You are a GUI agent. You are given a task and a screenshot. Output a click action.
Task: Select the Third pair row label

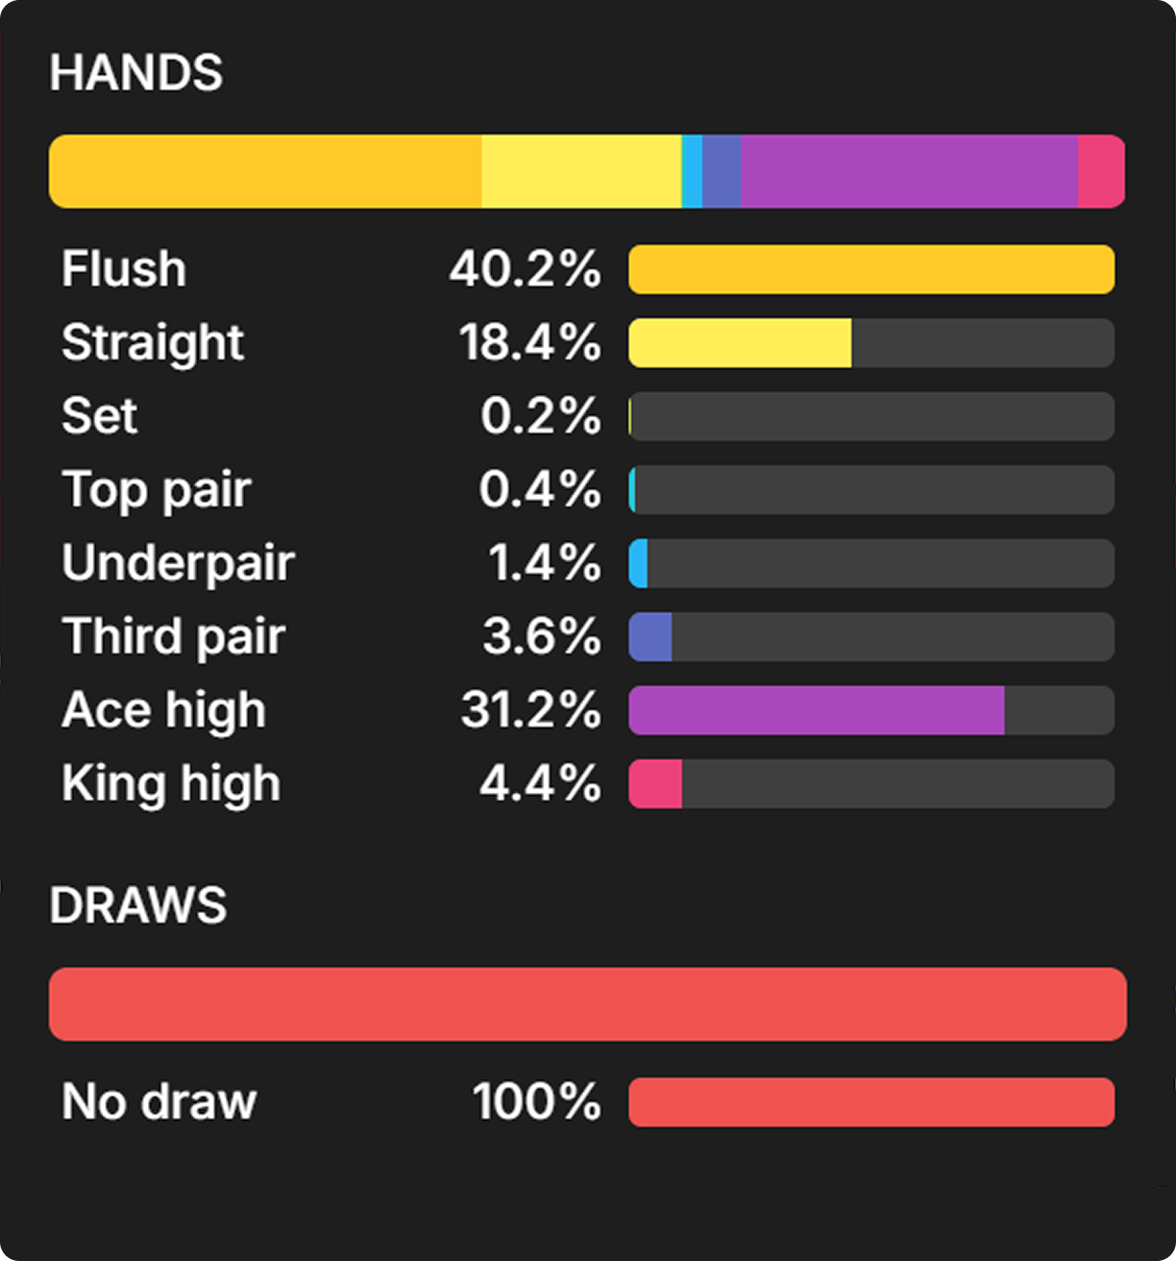[x=173, y=636]
